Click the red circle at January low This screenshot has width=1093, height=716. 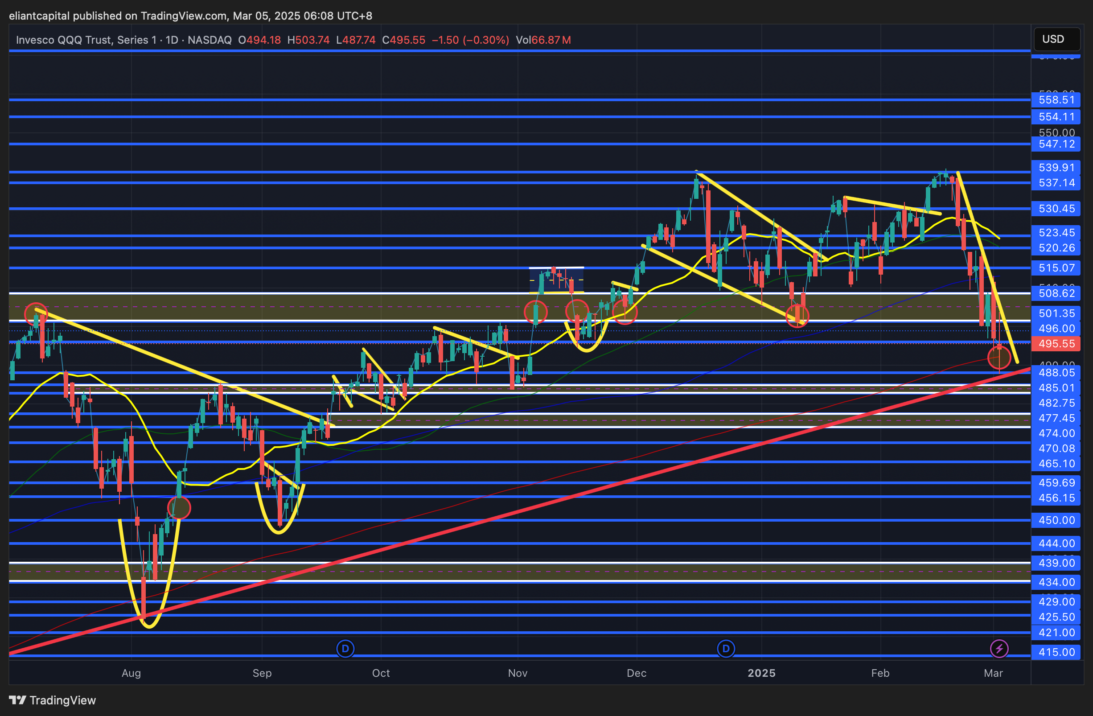point(797,315)
